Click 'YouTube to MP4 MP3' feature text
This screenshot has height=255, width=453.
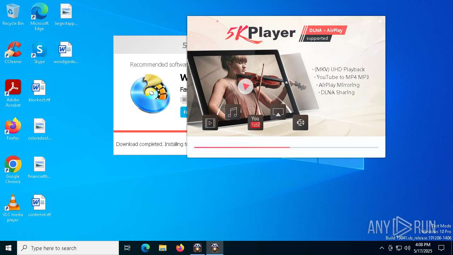point(343,77)
